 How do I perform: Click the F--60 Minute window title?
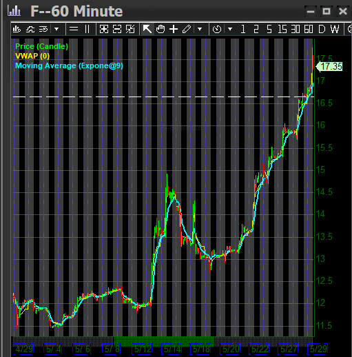click(76, 11)
